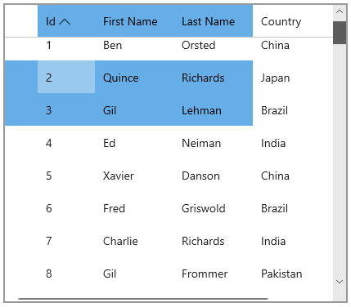Click the scroll up arrow
The width and height of the screenshot is (351, 307).
(x=340, y=11)
